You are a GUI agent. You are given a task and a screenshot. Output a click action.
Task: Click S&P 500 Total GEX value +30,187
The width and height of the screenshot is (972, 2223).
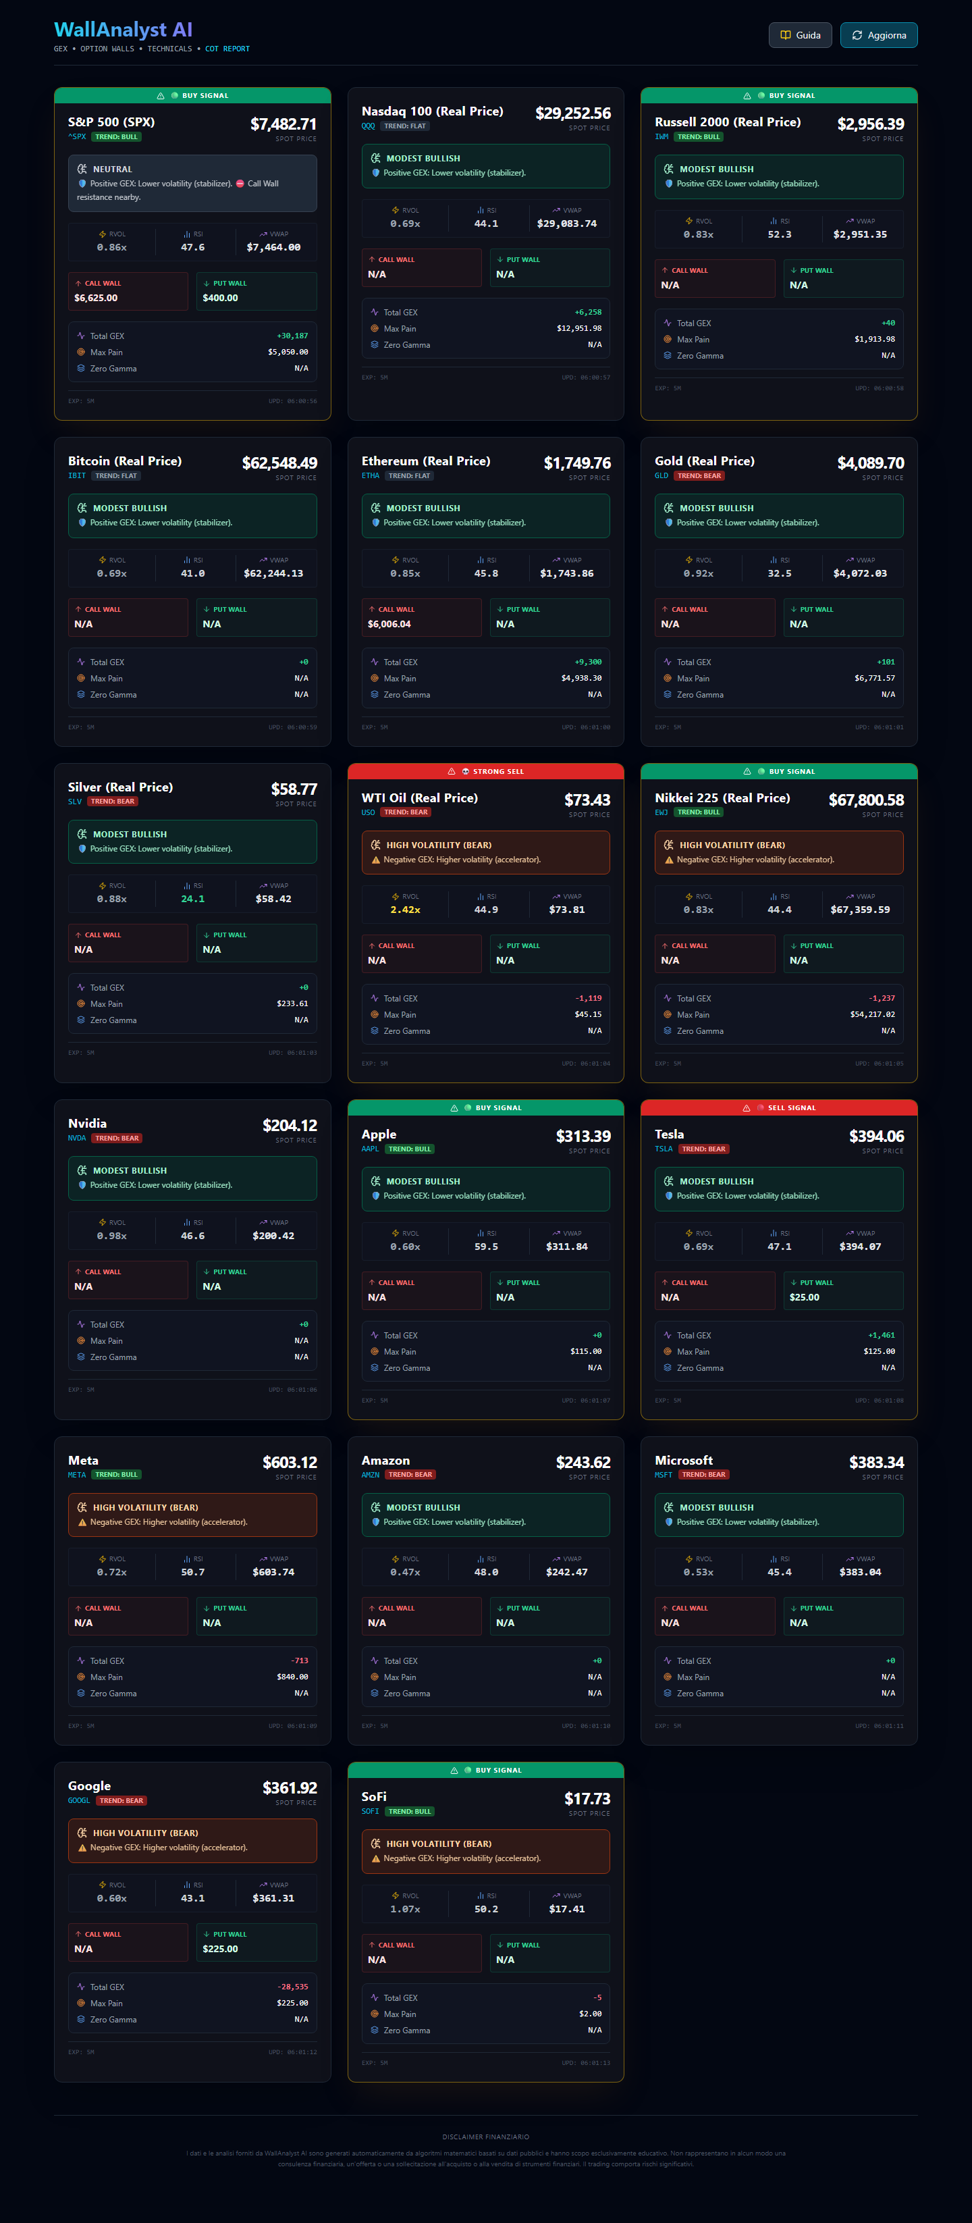(292, 336)
